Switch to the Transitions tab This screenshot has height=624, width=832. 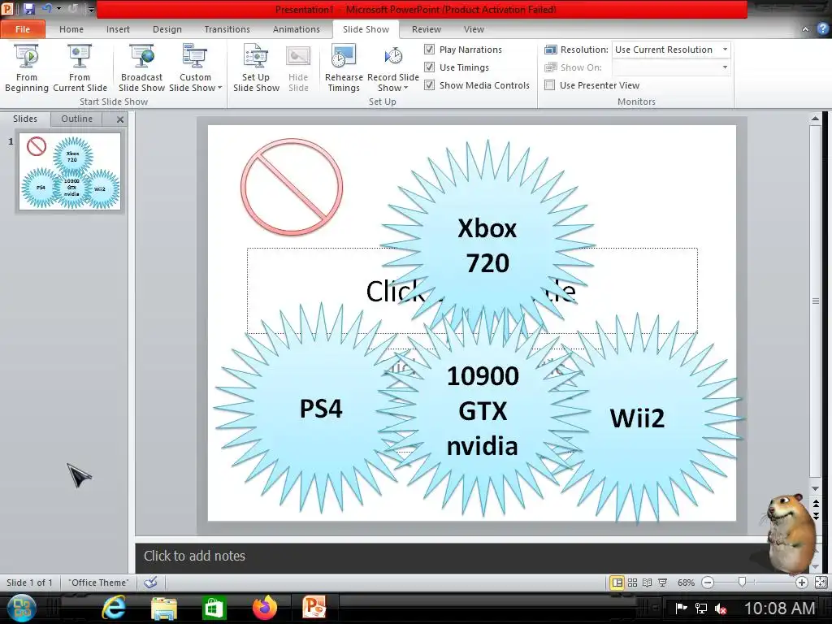[x=227, y=29]
